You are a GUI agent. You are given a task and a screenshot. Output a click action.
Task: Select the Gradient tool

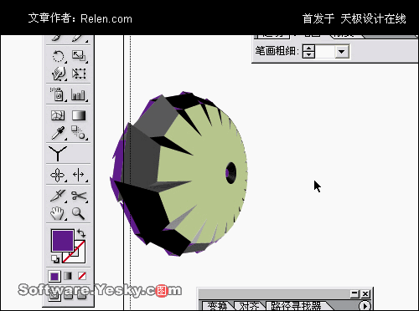(79, 115)
